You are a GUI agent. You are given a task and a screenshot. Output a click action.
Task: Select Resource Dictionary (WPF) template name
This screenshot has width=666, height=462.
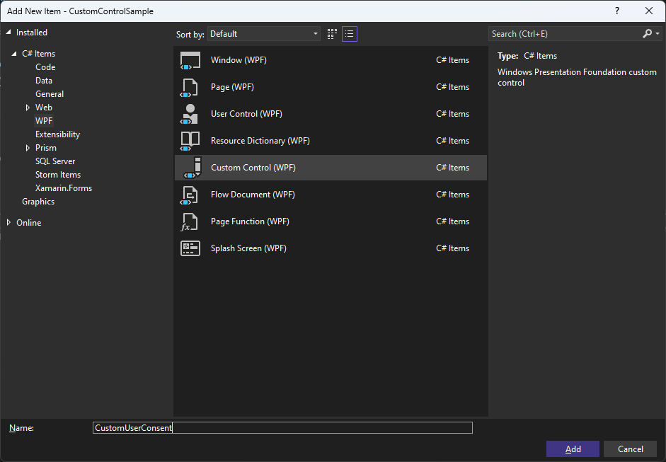(x=260, y=141)
